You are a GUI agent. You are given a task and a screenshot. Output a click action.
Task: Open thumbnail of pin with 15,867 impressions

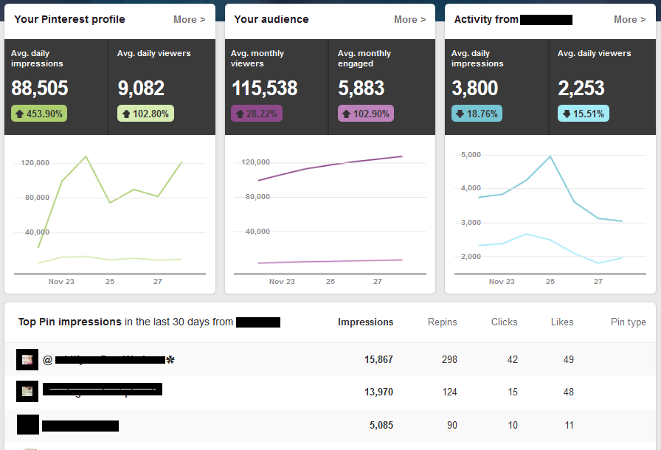(27, 360)
